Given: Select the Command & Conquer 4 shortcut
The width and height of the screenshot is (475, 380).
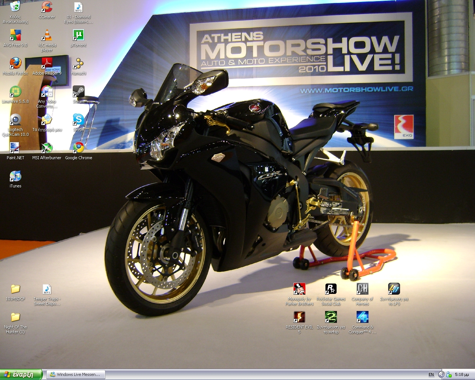Looking at the screenshot, I should pyautogui.click(x=363, y=323).
